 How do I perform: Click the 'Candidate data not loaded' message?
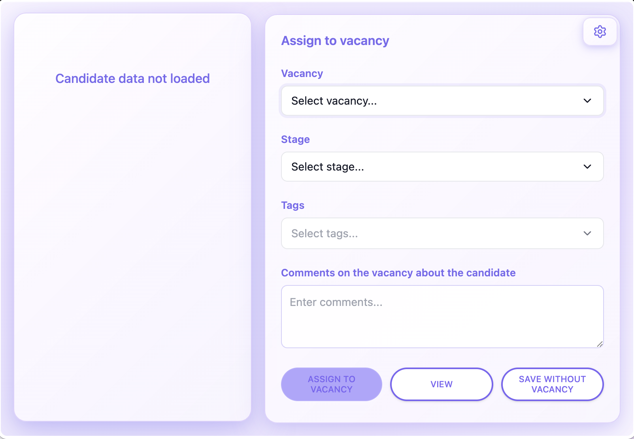[x=132, y=79]
